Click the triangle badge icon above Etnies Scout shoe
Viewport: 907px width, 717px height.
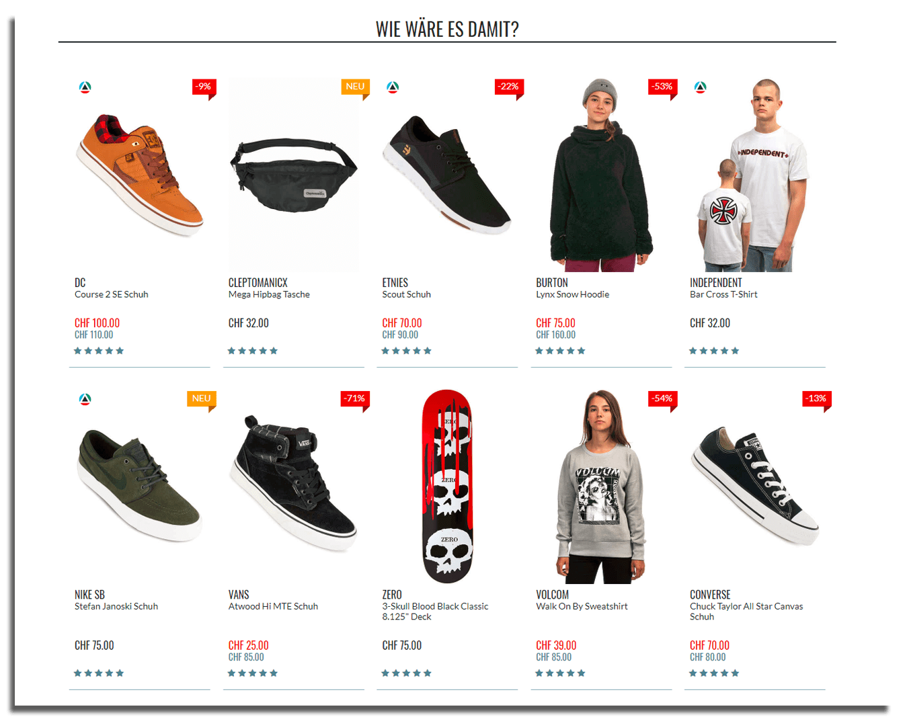click(x=393, y=87)
